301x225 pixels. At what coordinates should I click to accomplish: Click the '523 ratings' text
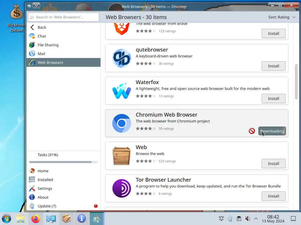click(x=167, y=161)
